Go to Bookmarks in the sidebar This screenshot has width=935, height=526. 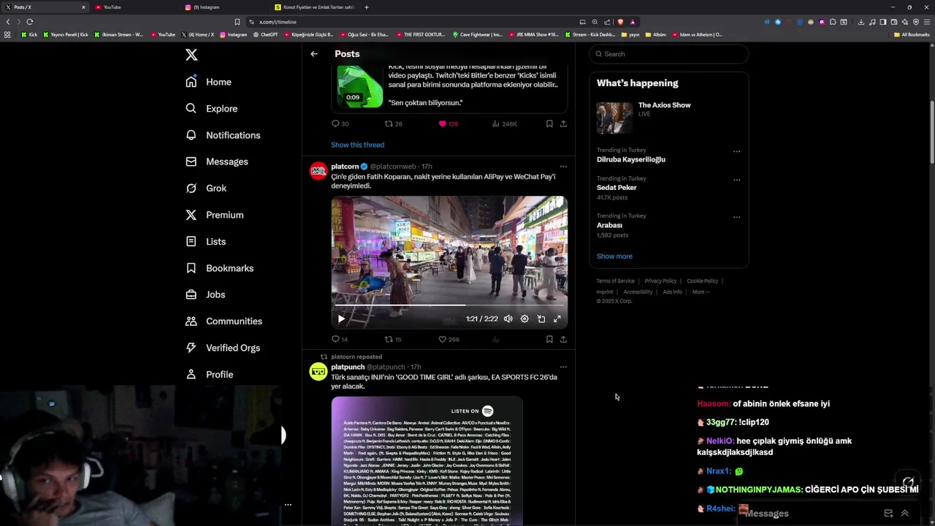pos(220,268)
